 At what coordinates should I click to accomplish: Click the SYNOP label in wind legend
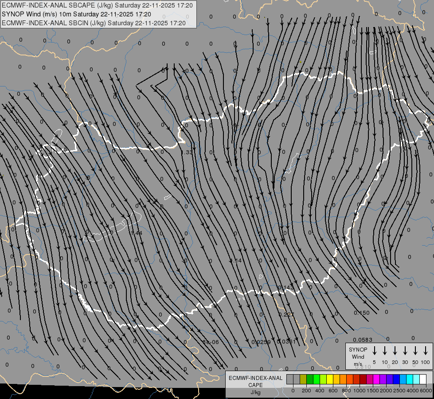(x=358, y=349)
